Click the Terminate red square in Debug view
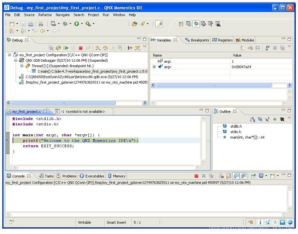Screen dimensions: 298x234 (x=81, y=48)
